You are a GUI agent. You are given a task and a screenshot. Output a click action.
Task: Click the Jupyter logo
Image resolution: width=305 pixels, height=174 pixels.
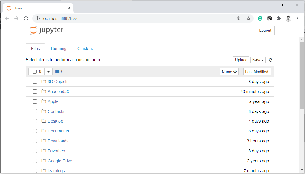(x=46, y=30)
